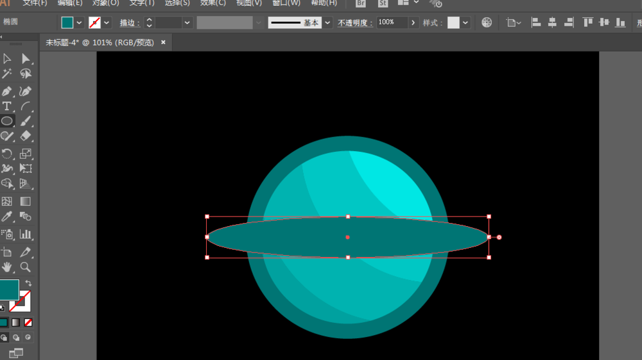Viewport: 642px width, 360px height.
Task: Click the stroke box (none) in toolbar
Action: pyautogui.click(x=24, y=306)
